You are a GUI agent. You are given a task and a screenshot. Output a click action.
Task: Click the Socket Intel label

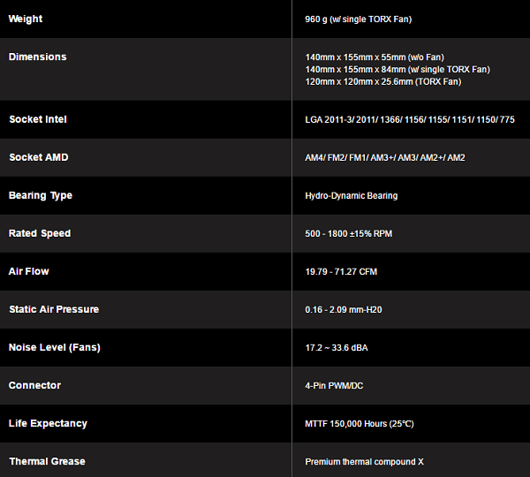tap(38, 119)
